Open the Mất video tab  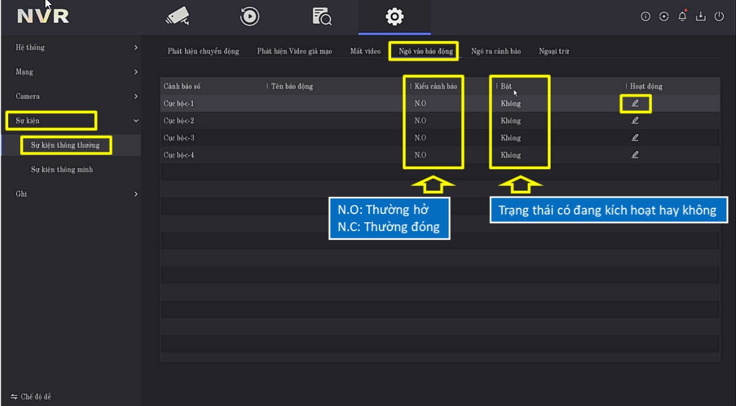[x=365, y=52]
